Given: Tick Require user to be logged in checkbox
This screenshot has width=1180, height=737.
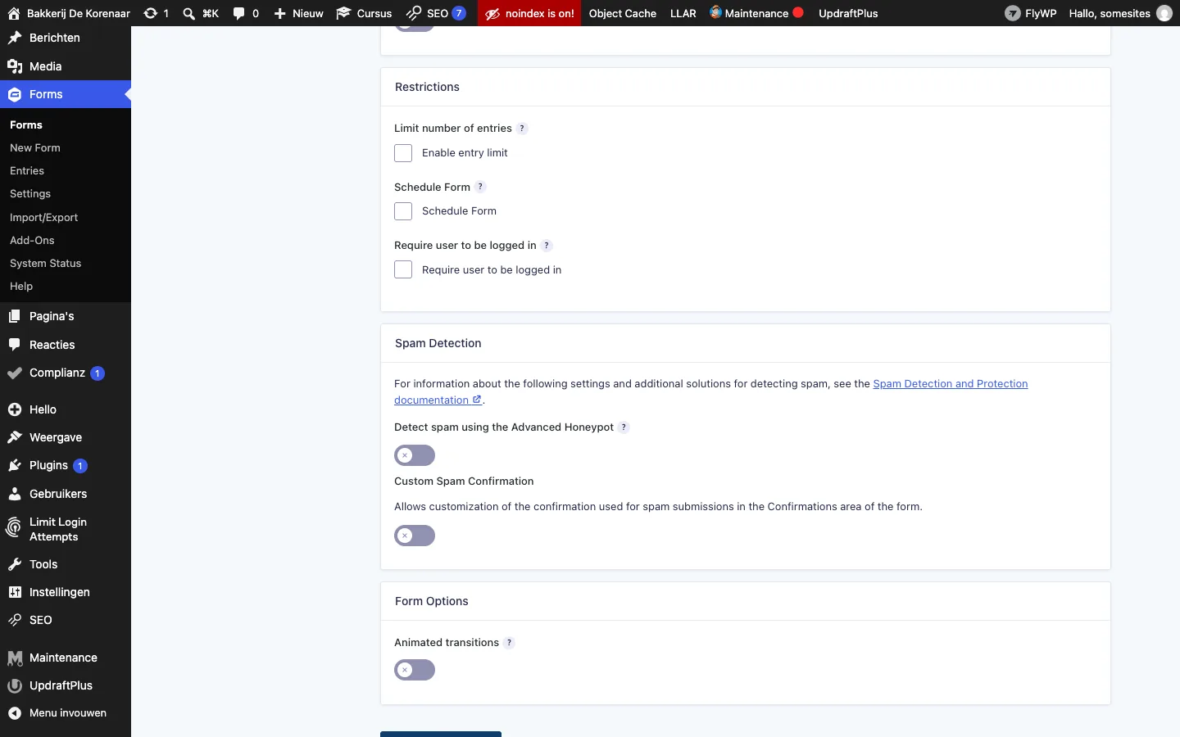Looking at the screenshot, I should [x=403, y=269].
